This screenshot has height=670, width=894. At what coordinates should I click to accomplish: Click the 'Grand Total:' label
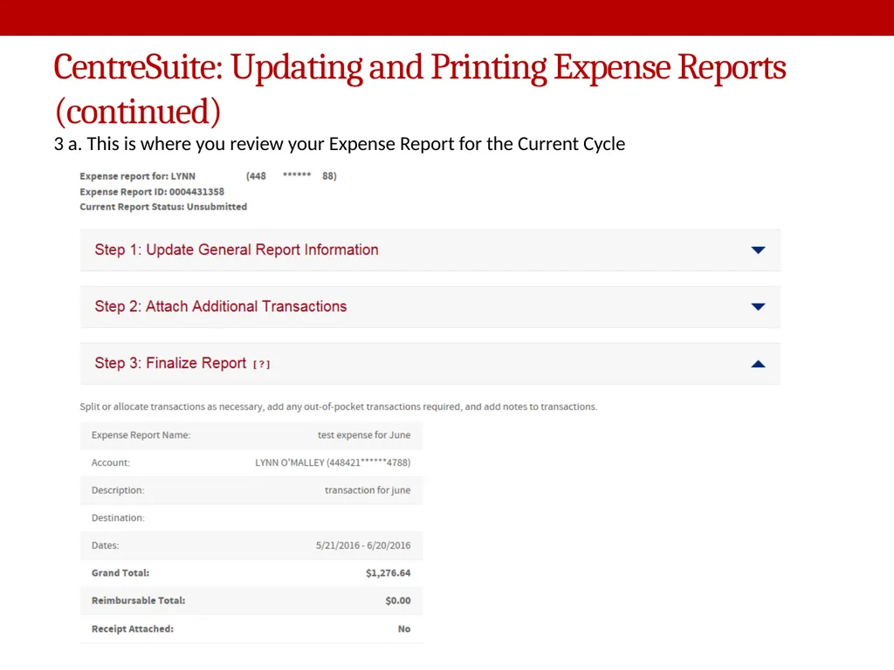(120, 573)
